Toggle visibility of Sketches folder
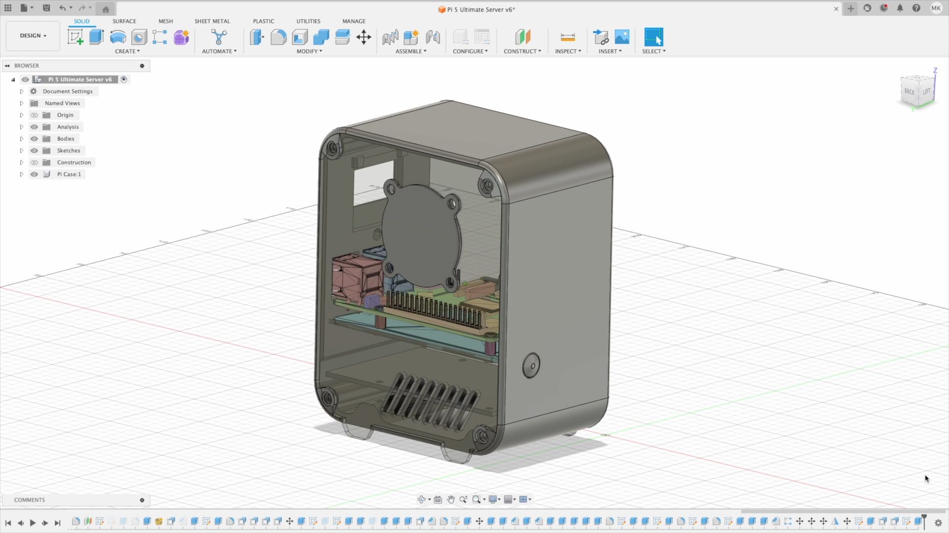 [34, 151]
